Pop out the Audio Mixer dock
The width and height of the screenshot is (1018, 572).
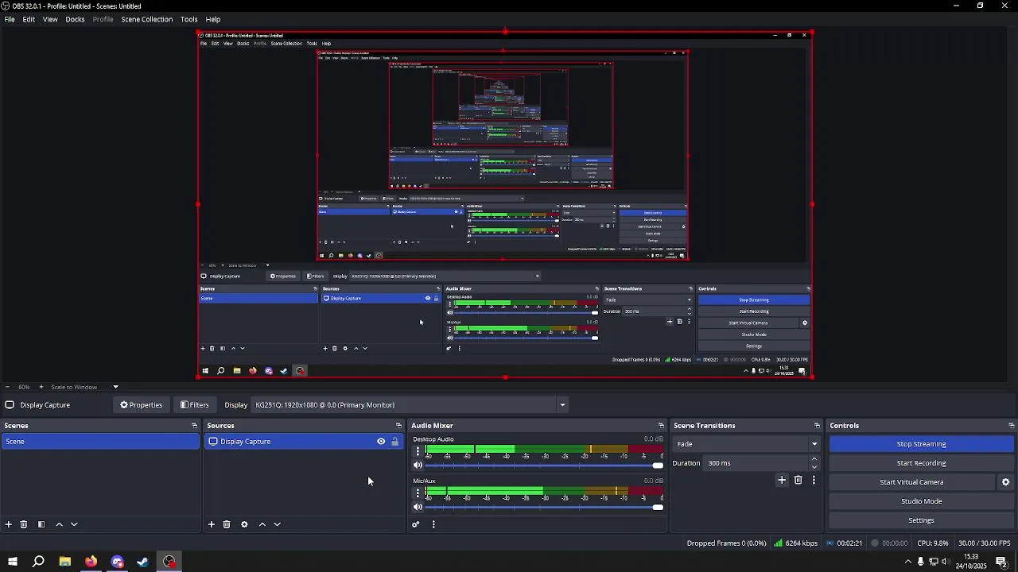pyautogui.click(x=661, y=426)
